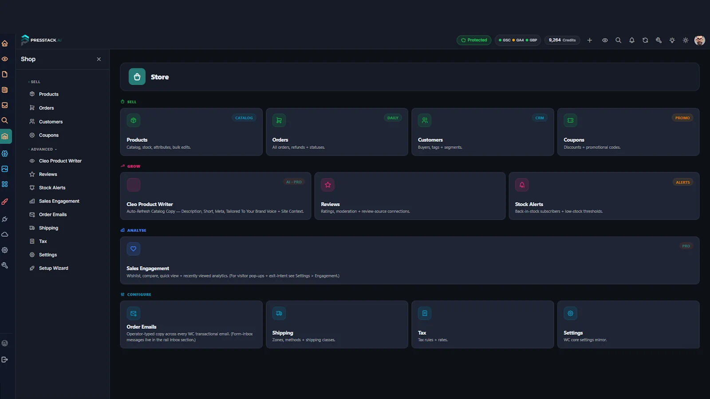
Task: Click the logout icon at rail bottom
Action: [x=5, y=360]
